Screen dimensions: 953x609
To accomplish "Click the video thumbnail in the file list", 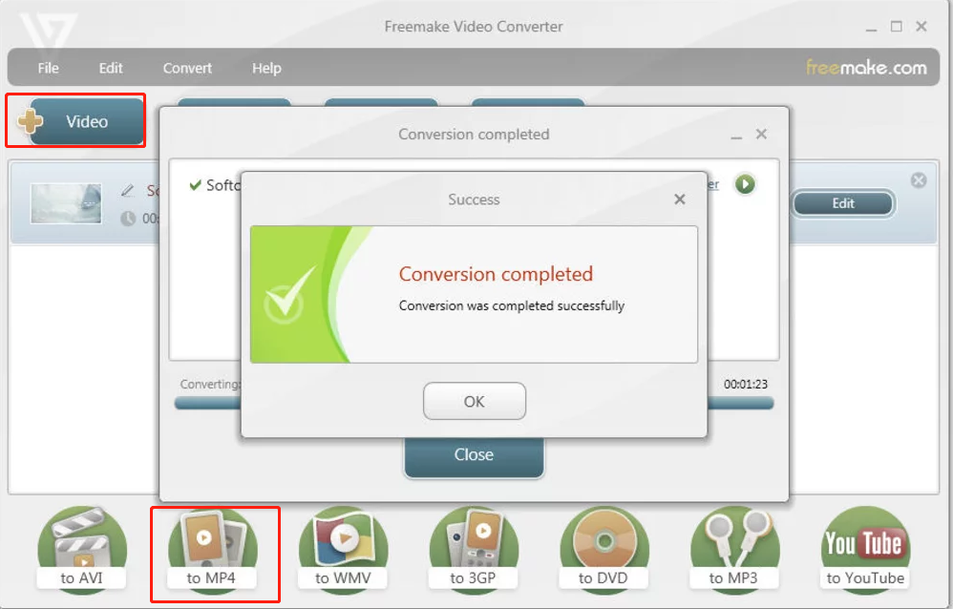I will [x=66, y=203].
